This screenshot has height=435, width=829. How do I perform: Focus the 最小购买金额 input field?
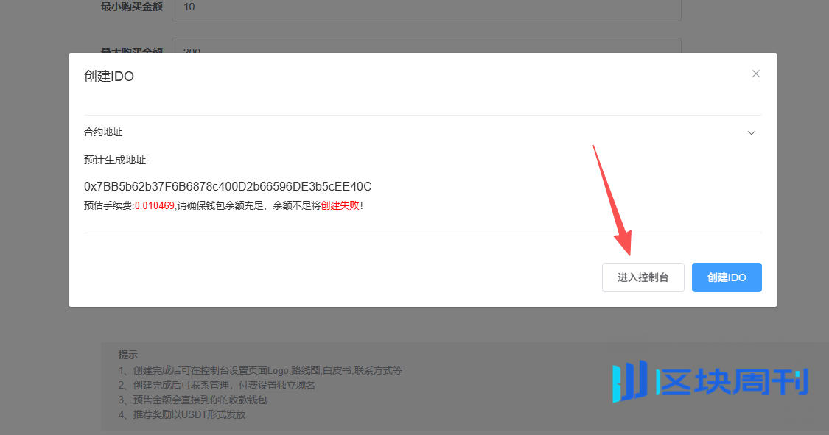(x=426, y=8)
